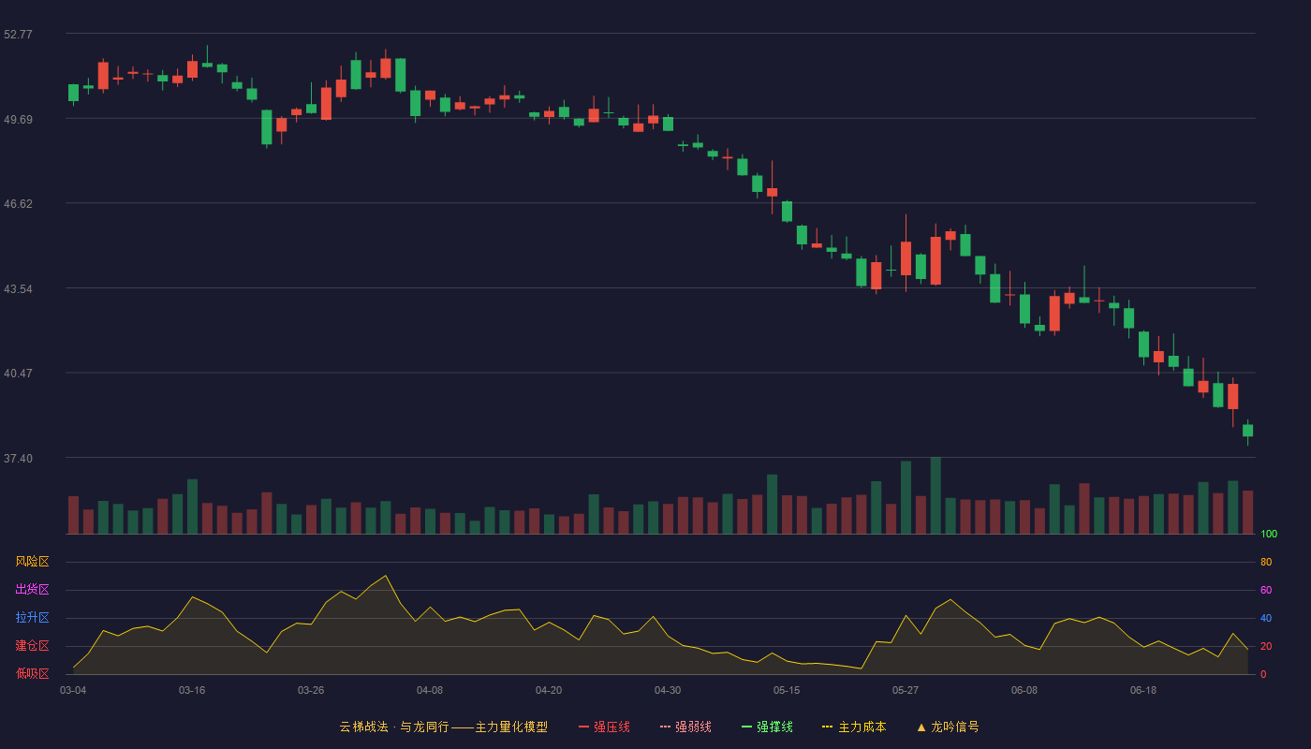Image resolution: width=1311 pixels, height=749 pixels.
Task: Click the 05-27 date axis label
Action: pyautogui.click(x=906, y=690)
